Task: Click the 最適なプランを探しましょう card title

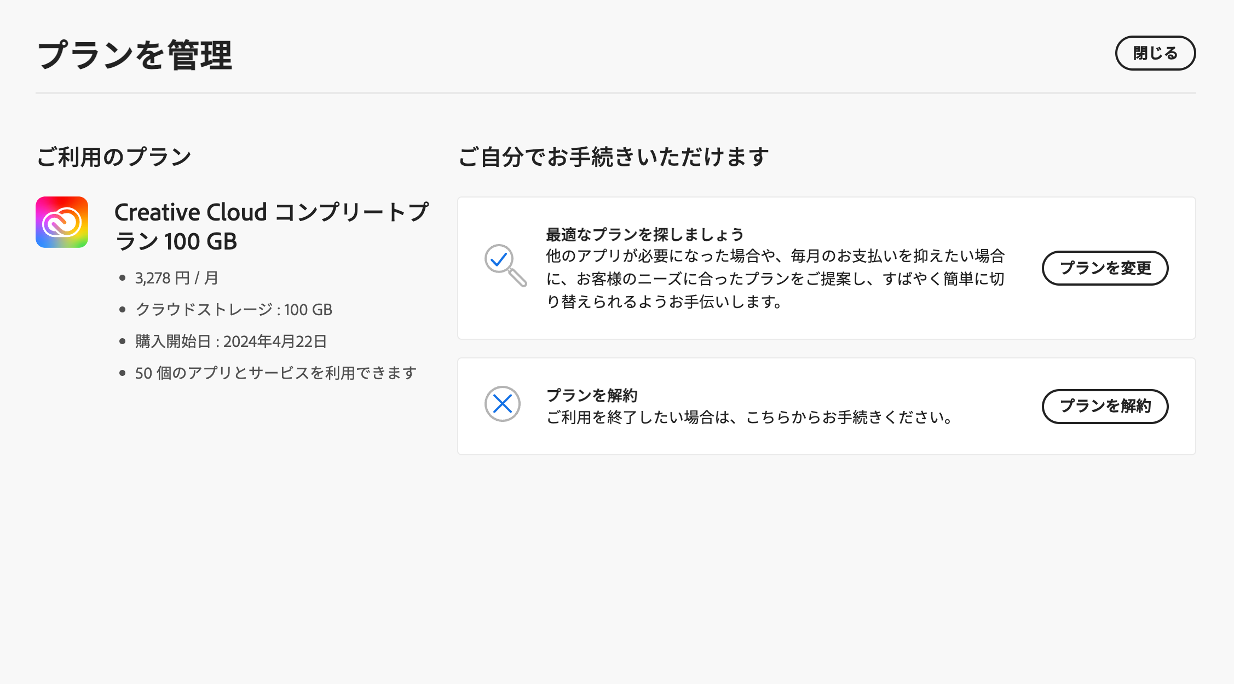Action: [644, 235]
